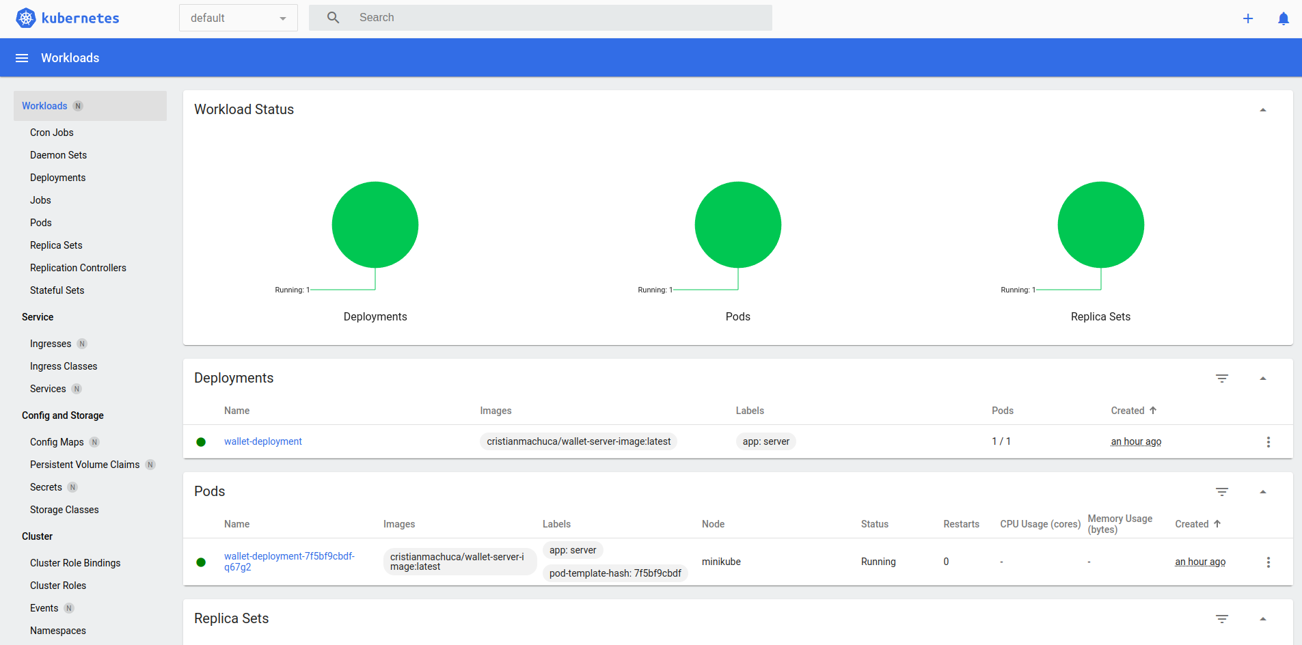Click the 'Running' status cell of the pod
1302x645 pixels.
[x=878, y=562]
